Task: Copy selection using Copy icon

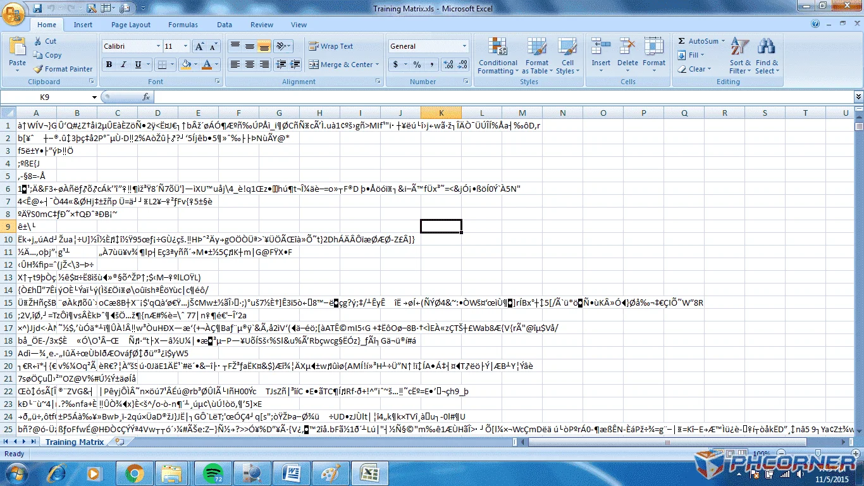Action: coord(37,55)
